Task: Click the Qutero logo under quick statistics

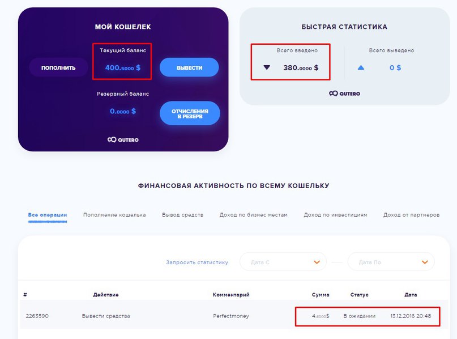Action: tap(344, 94)
